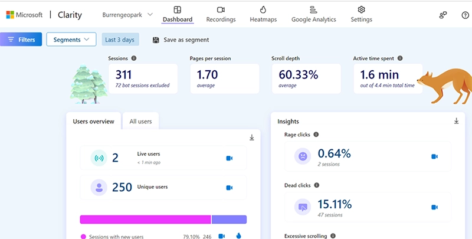Click the info icon next to Active time spent
Screen dimensions: 472x239
pyautogui.click(x=400, y=58)
